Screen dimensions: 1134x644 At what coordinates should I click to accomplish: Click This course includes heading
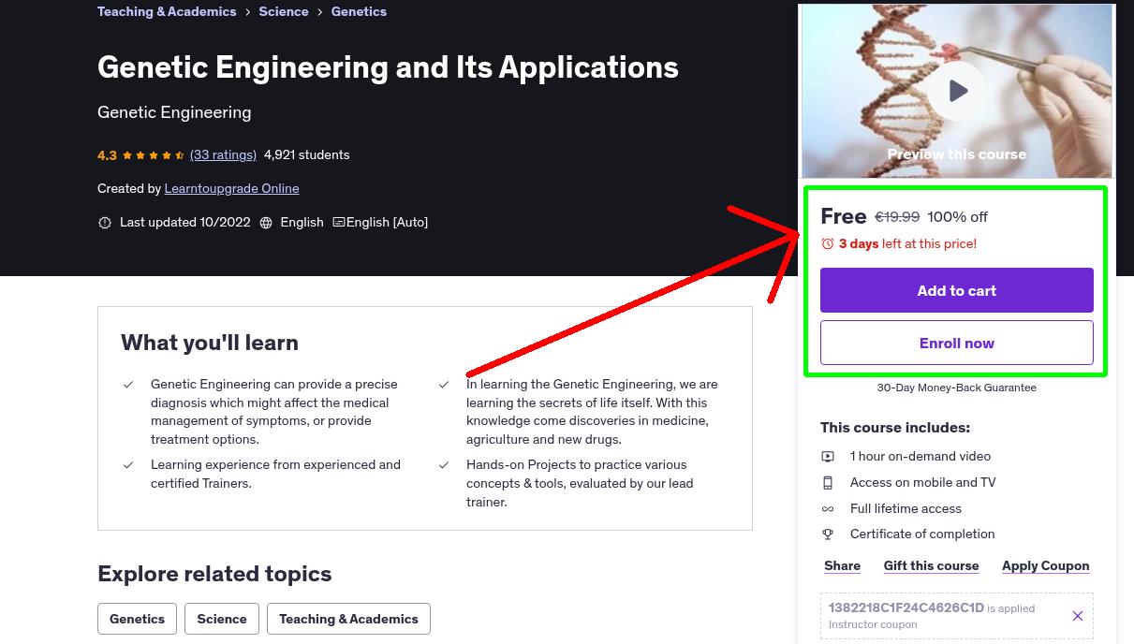coord(895,428)
